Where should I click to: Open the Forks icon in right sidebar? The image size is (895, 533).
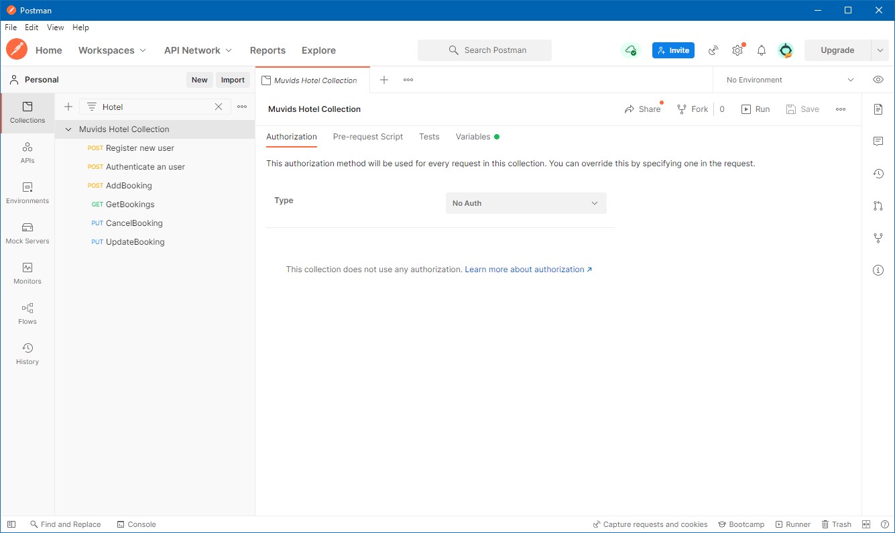[878, 238]
